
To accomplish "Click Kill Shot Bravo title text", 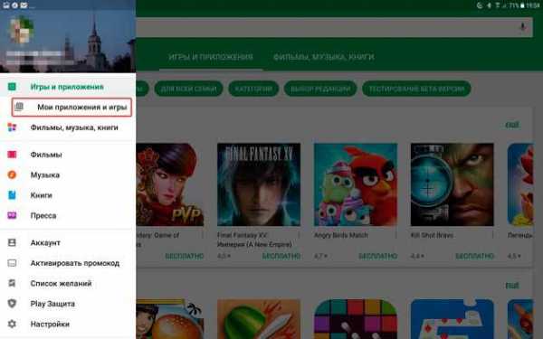I will pyautogui.click(x=432, y=235).
